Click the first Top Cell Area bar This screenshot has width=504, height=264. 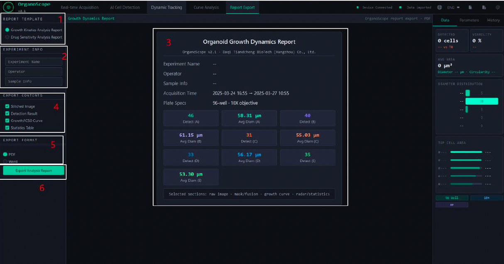466,152
